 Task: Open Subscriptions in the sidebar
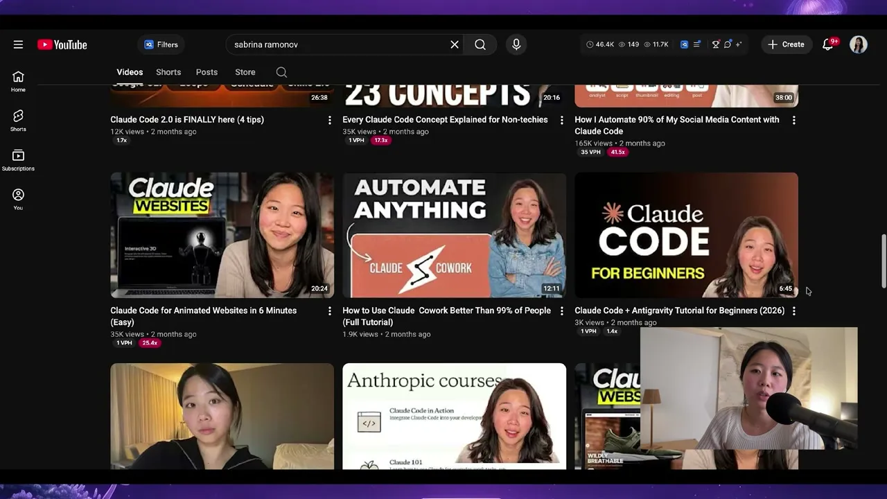click(18, 160)
